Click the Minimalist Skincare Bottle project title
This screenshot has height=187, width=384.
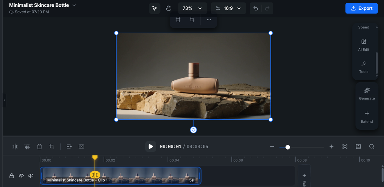pos(39,5)
